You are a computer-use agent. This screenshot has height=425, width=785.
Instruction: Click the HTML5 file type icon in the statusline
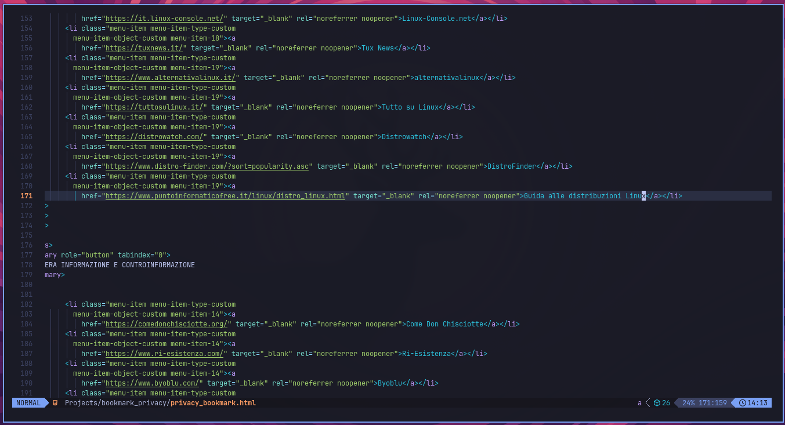(55, 403)
